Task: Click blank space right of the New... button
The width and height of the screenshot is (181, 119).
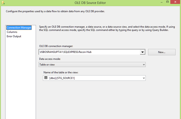Action: tap(178, 52)
